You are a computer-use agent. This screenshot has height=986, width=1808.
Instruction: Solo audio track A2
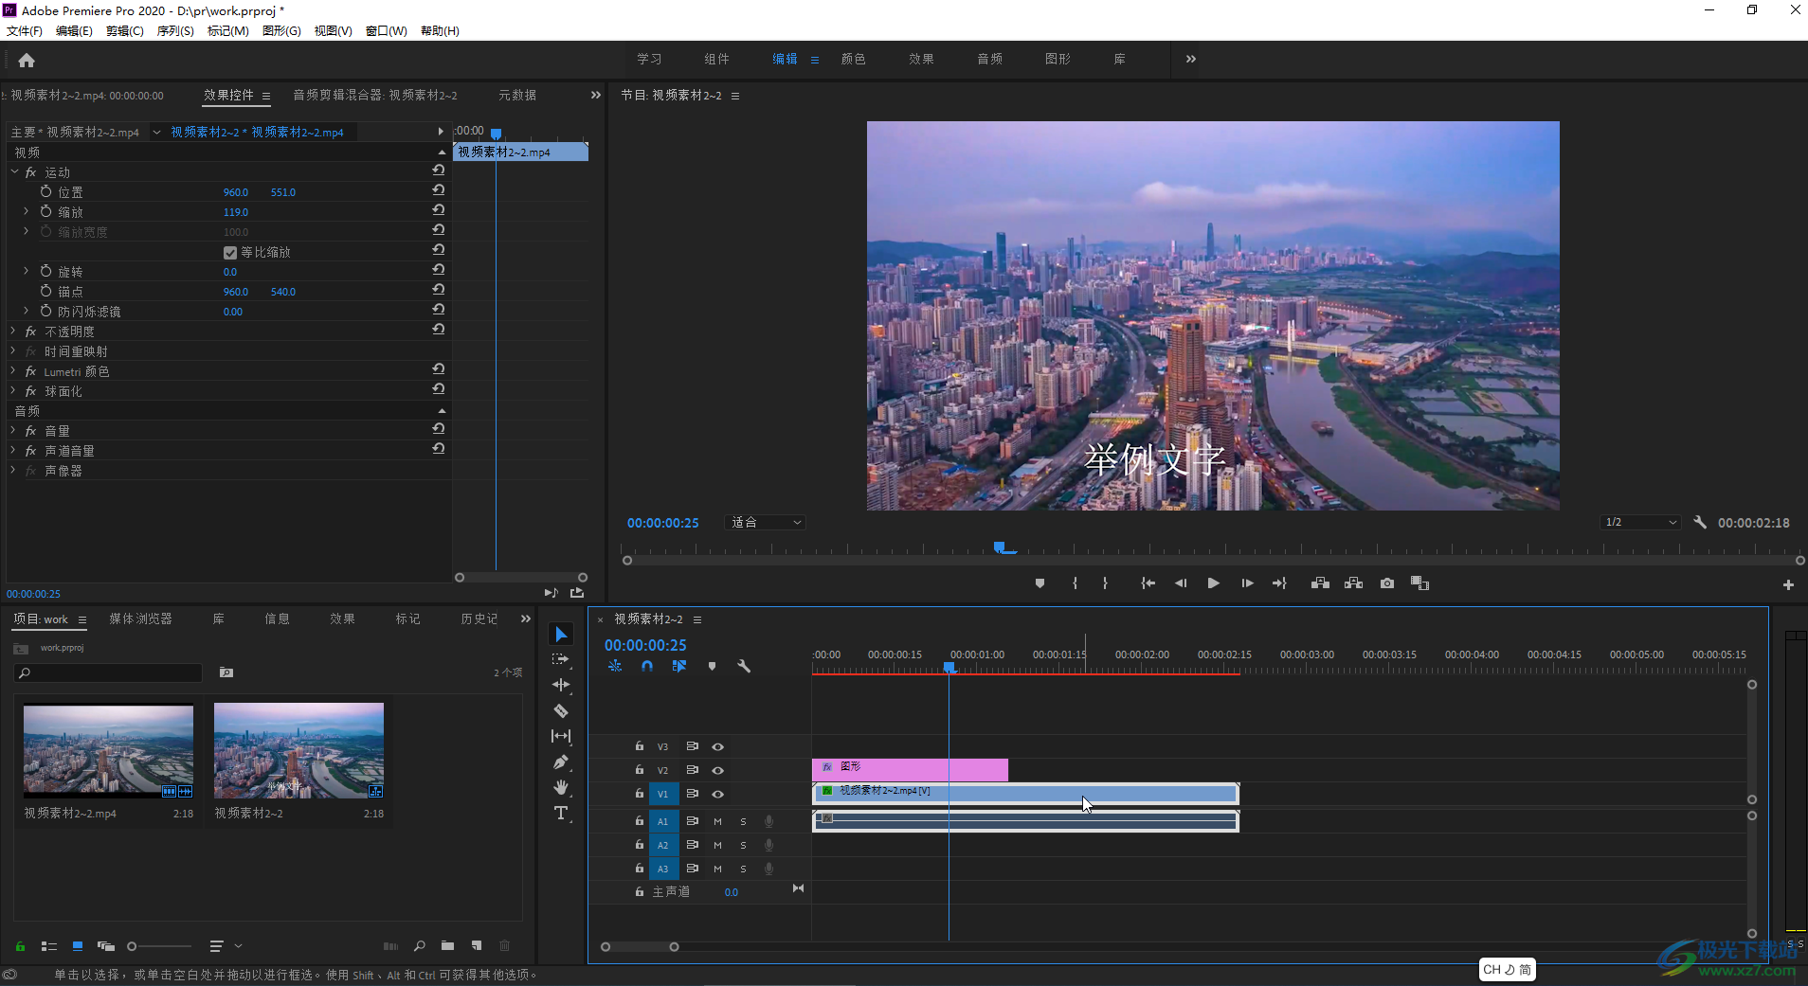[743, 845]
